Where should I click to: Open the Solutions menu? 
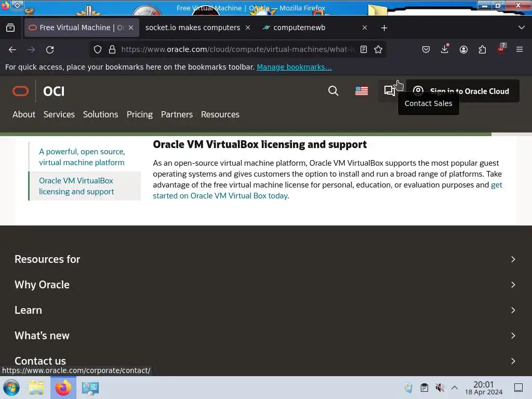click(100, 114)
